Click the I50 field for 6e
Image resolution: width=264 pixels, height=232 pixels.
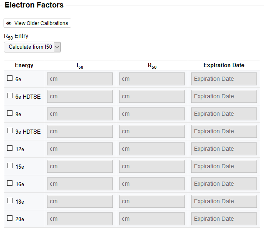(x=80, y=79)
